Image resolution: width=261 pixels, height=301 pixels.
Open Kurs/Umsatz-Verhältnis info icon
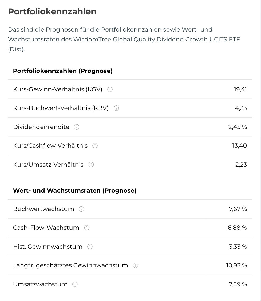tap(91, 165)
